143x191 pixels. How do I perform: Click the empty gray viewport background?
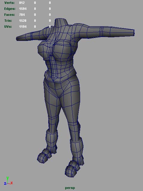point(109,110)
